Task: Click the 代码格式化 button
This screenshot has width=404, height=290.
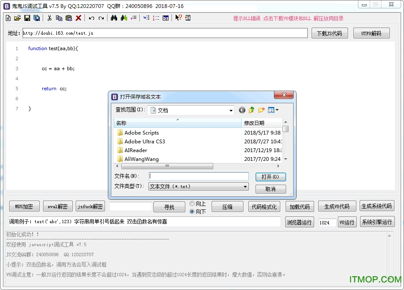Action: pyautogui.click(x=264, y=206)
